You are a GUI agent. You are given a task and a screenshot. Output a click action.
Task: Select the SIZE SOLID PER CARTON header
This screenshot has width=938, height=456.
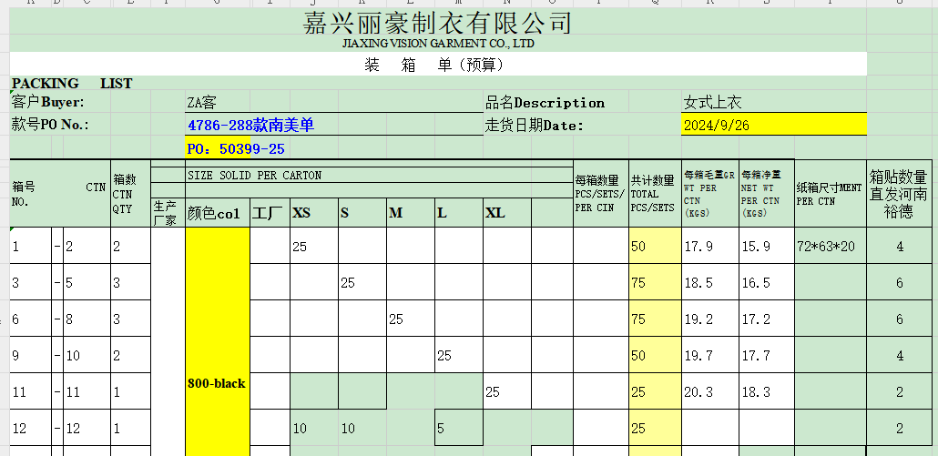pyautogui.click(x=254, y=175)
